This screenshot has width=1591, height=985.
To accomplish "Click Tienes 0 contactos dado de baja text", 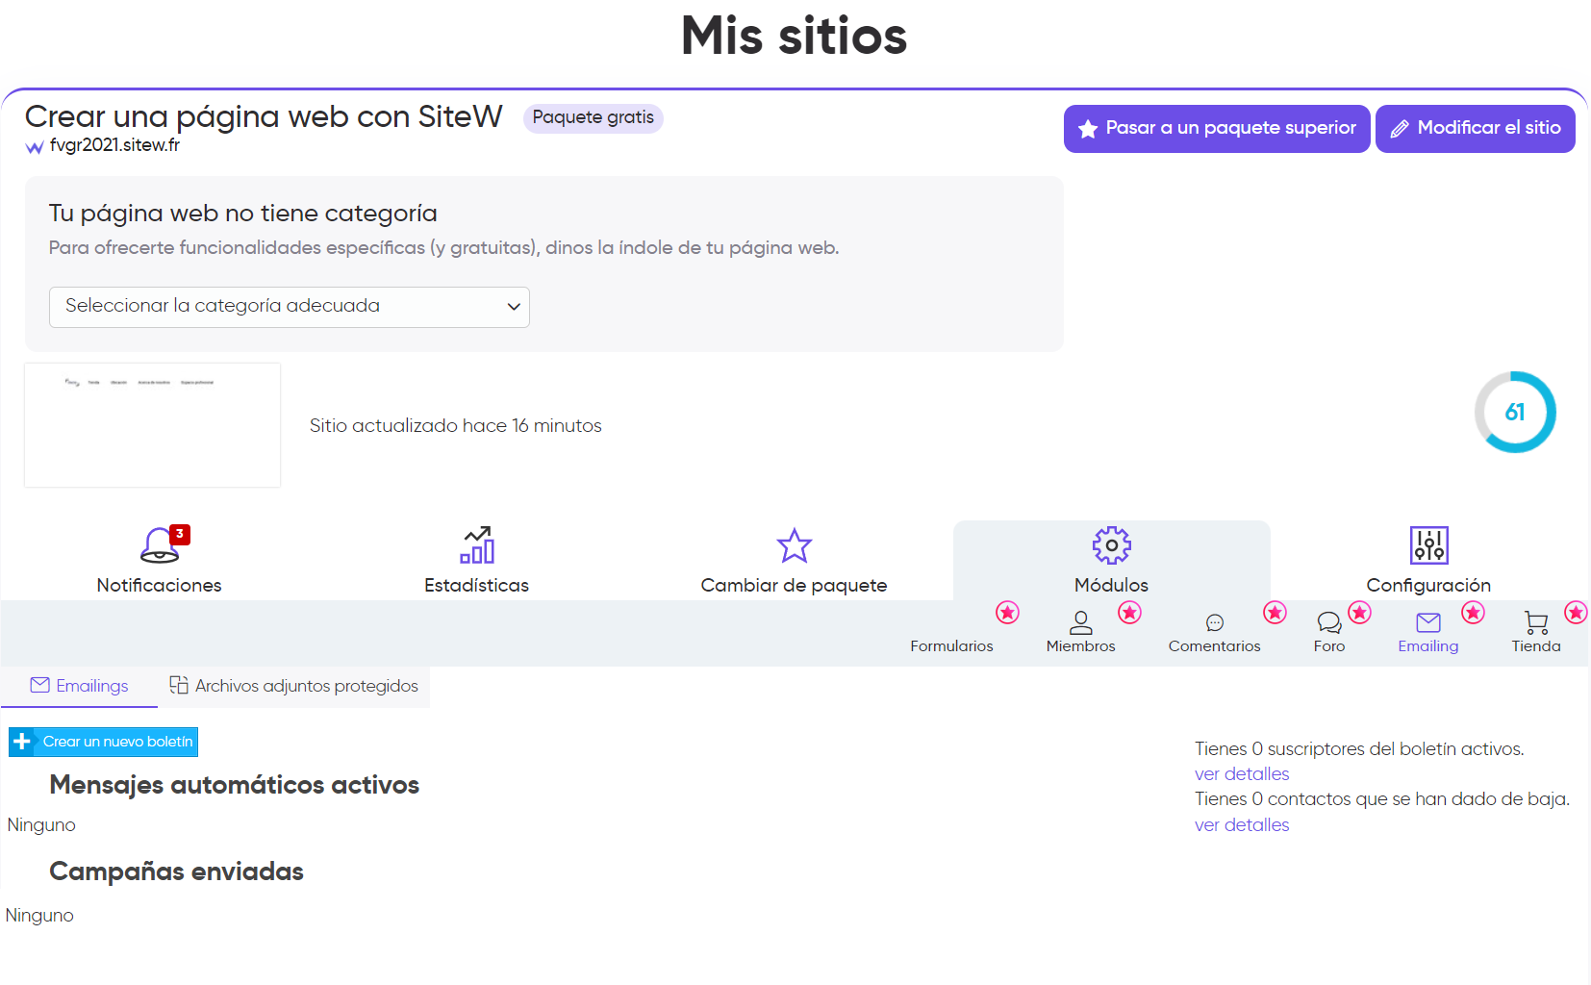I will pos(1382,799).
